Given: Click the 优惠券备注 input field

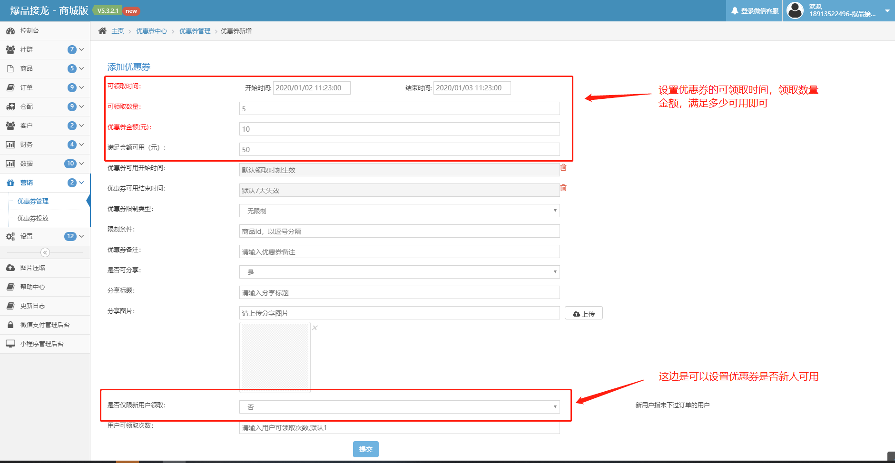Looking at the screenshot, I should 399,251.
